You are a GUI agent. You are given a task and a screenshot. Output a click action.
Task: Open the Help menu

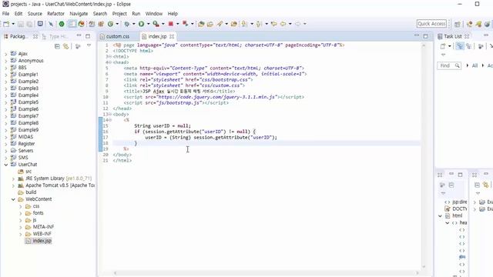pos(173,14)
